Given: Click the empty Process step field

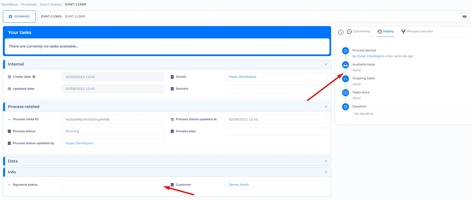Looking at the screenshot, I should click(x=276, y=131).
